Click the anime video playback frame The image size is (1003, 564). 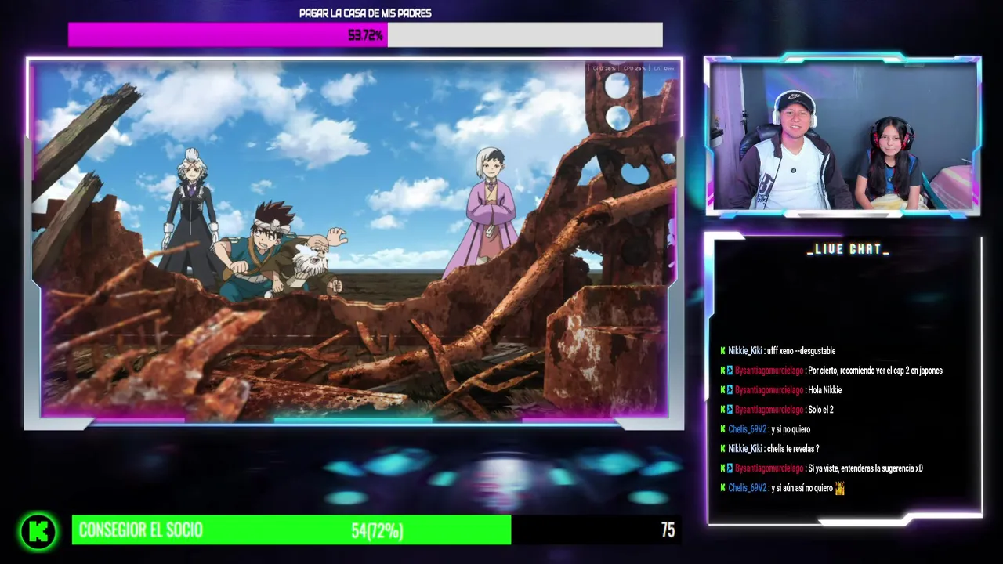point(354,239)
